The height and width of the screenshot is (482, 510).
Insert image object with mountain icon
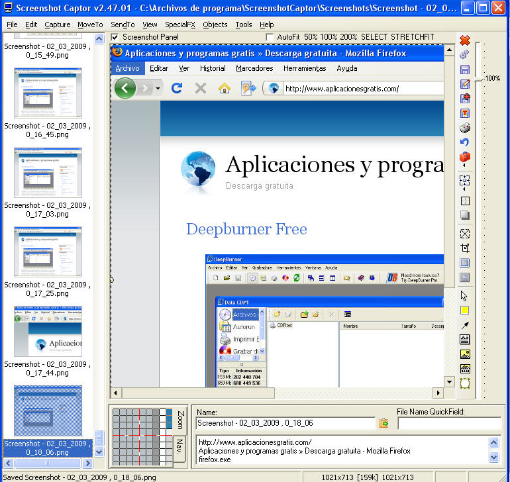[465, 354]
